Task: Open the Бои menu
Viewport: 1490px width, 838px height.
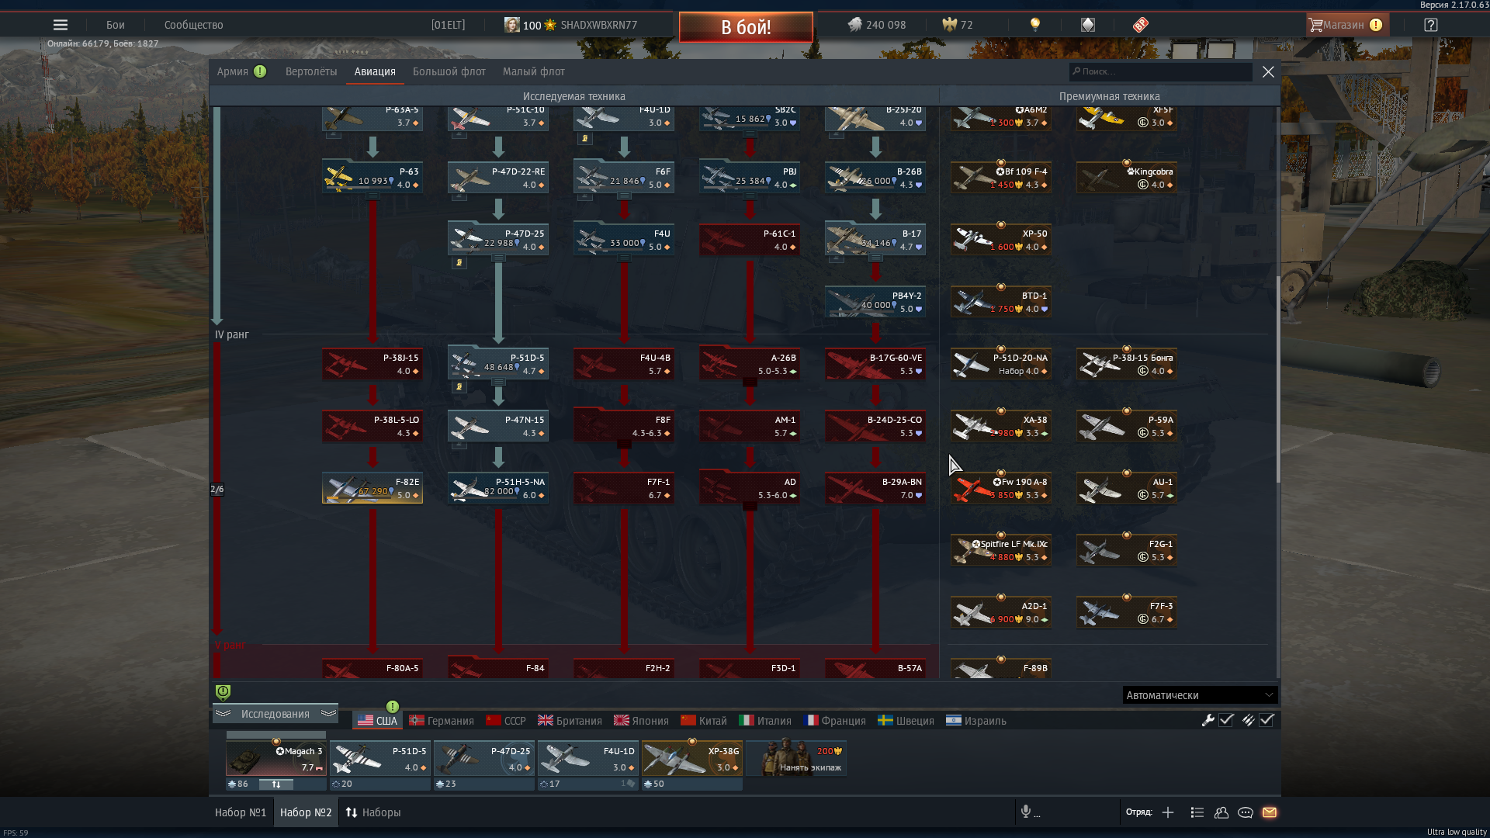Action: (116, 25)
